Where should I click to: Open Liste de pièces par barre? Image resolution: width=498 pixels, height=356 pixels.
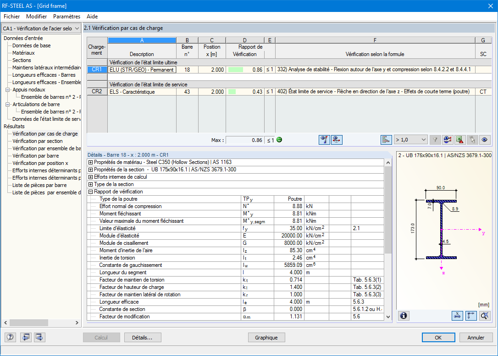coord(39,185)
